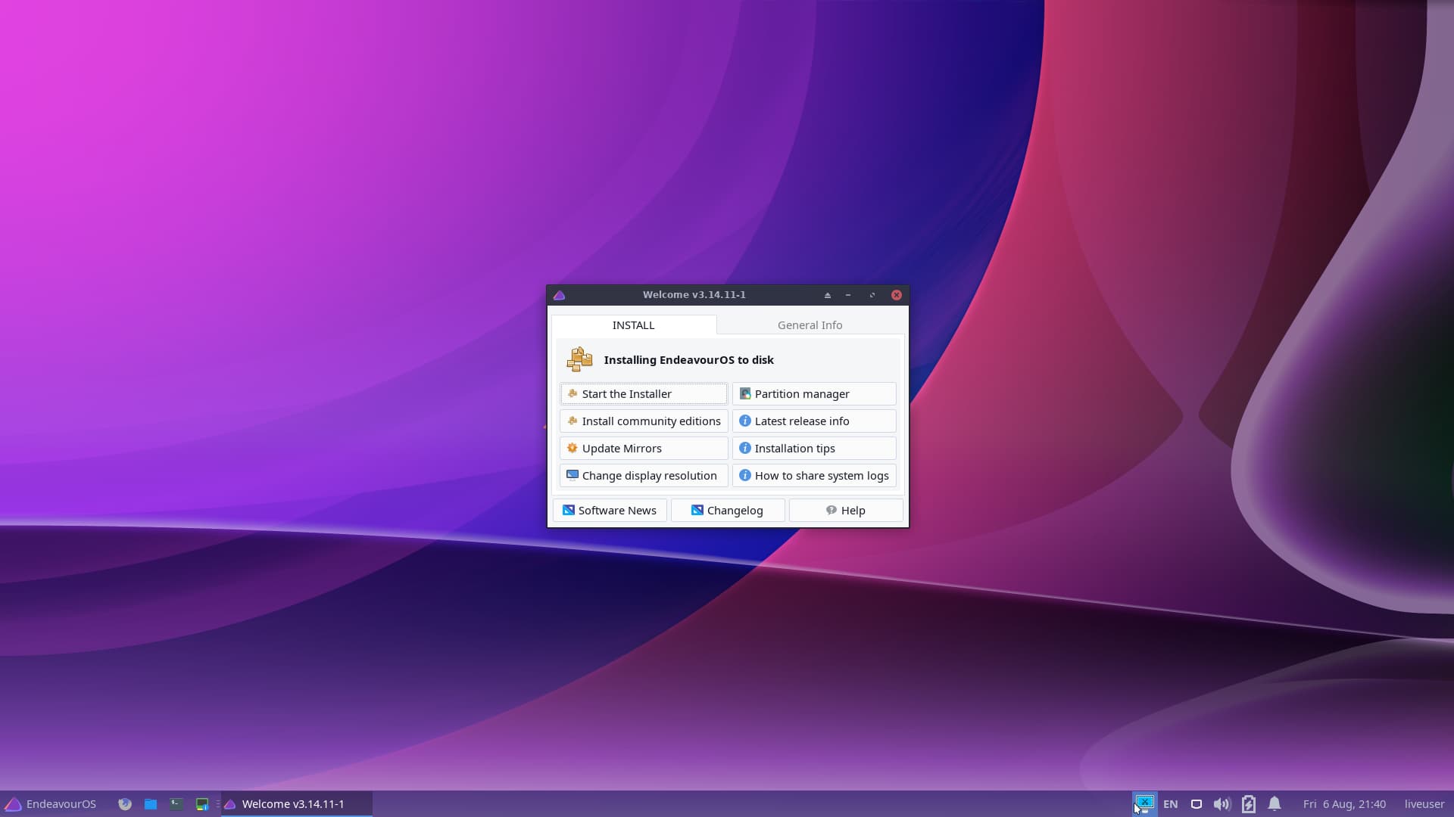Open Software News

click(610, 511)
